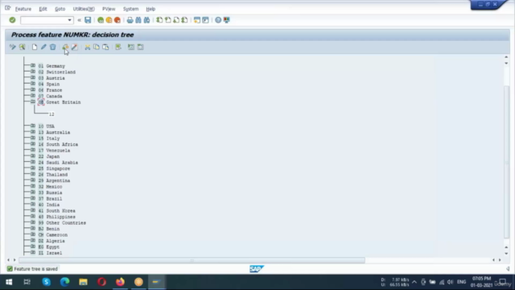Image resolution: width=515 pixels, height=290 pixels.
Task: Save the feature with the floppy icon
Action: click(88, 20)
